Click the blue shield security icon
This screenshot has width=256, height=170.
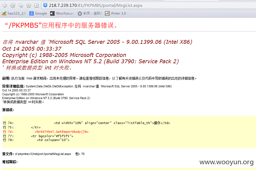[45, 5]
